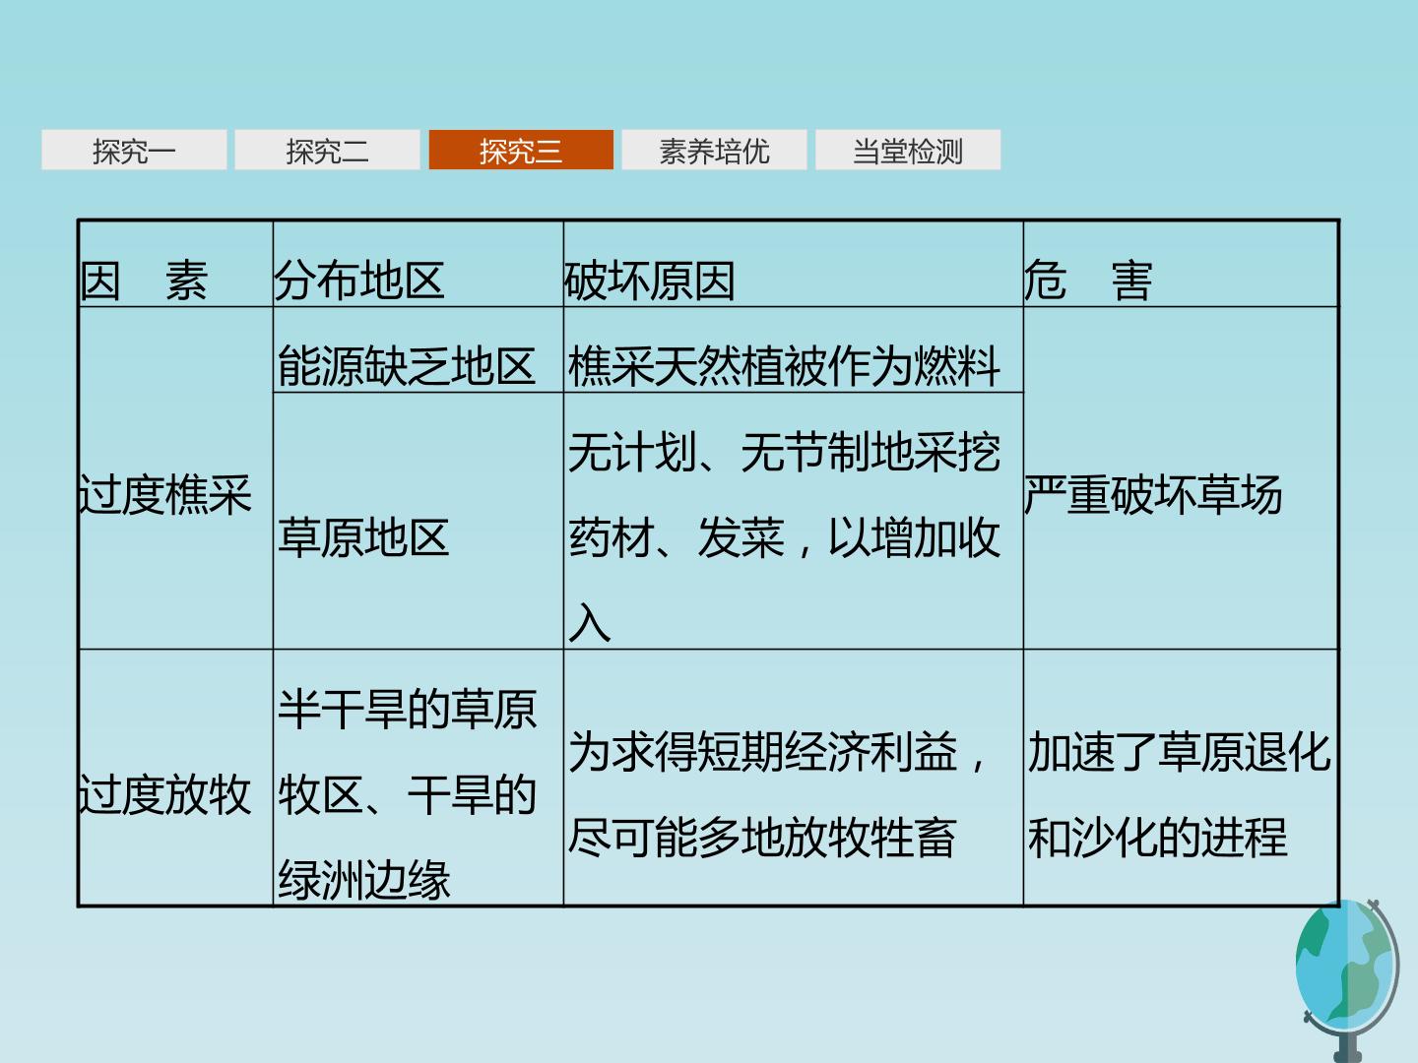Switch to the 探究二 tab

tap(327, 151)
